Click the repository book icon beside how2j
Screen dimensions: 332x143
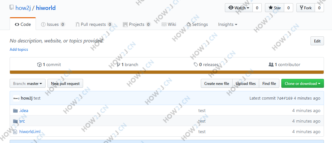(x=12, y=8)
